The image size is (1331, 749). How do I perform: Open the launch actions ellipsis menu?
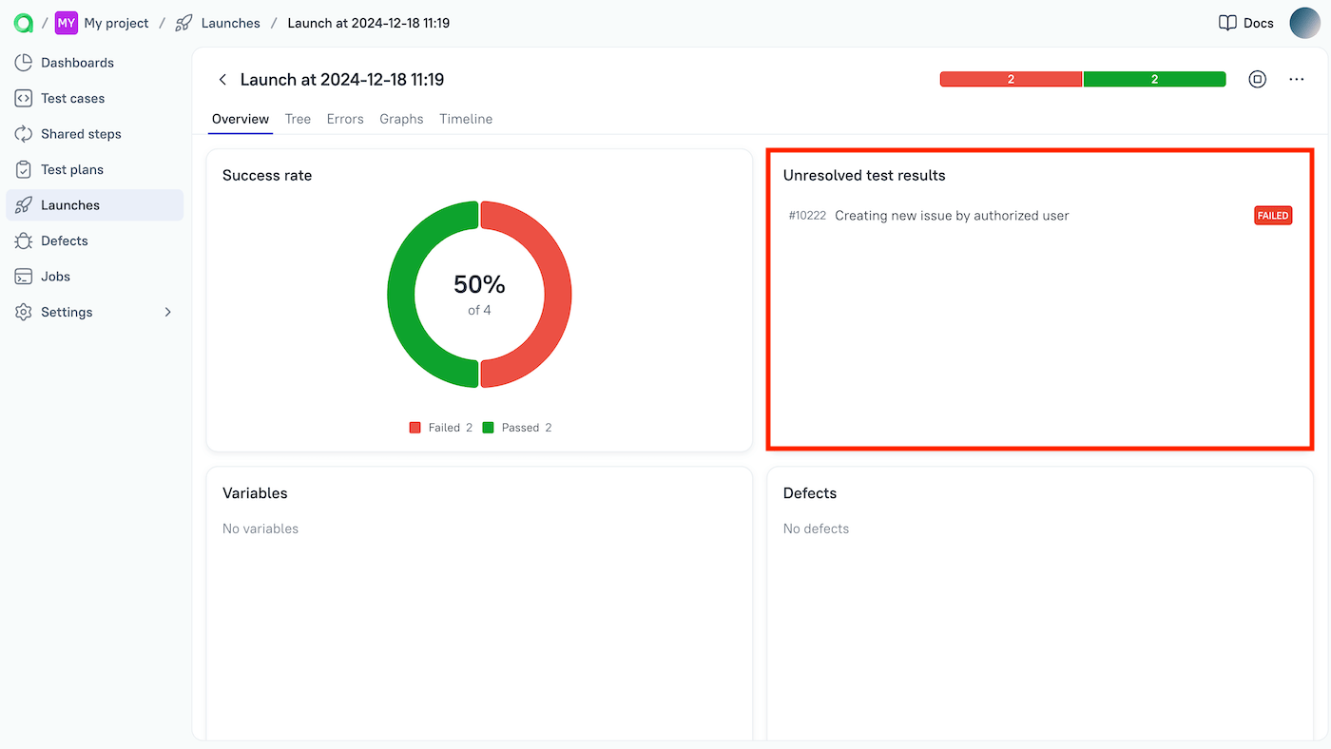tap(1296, 79)
